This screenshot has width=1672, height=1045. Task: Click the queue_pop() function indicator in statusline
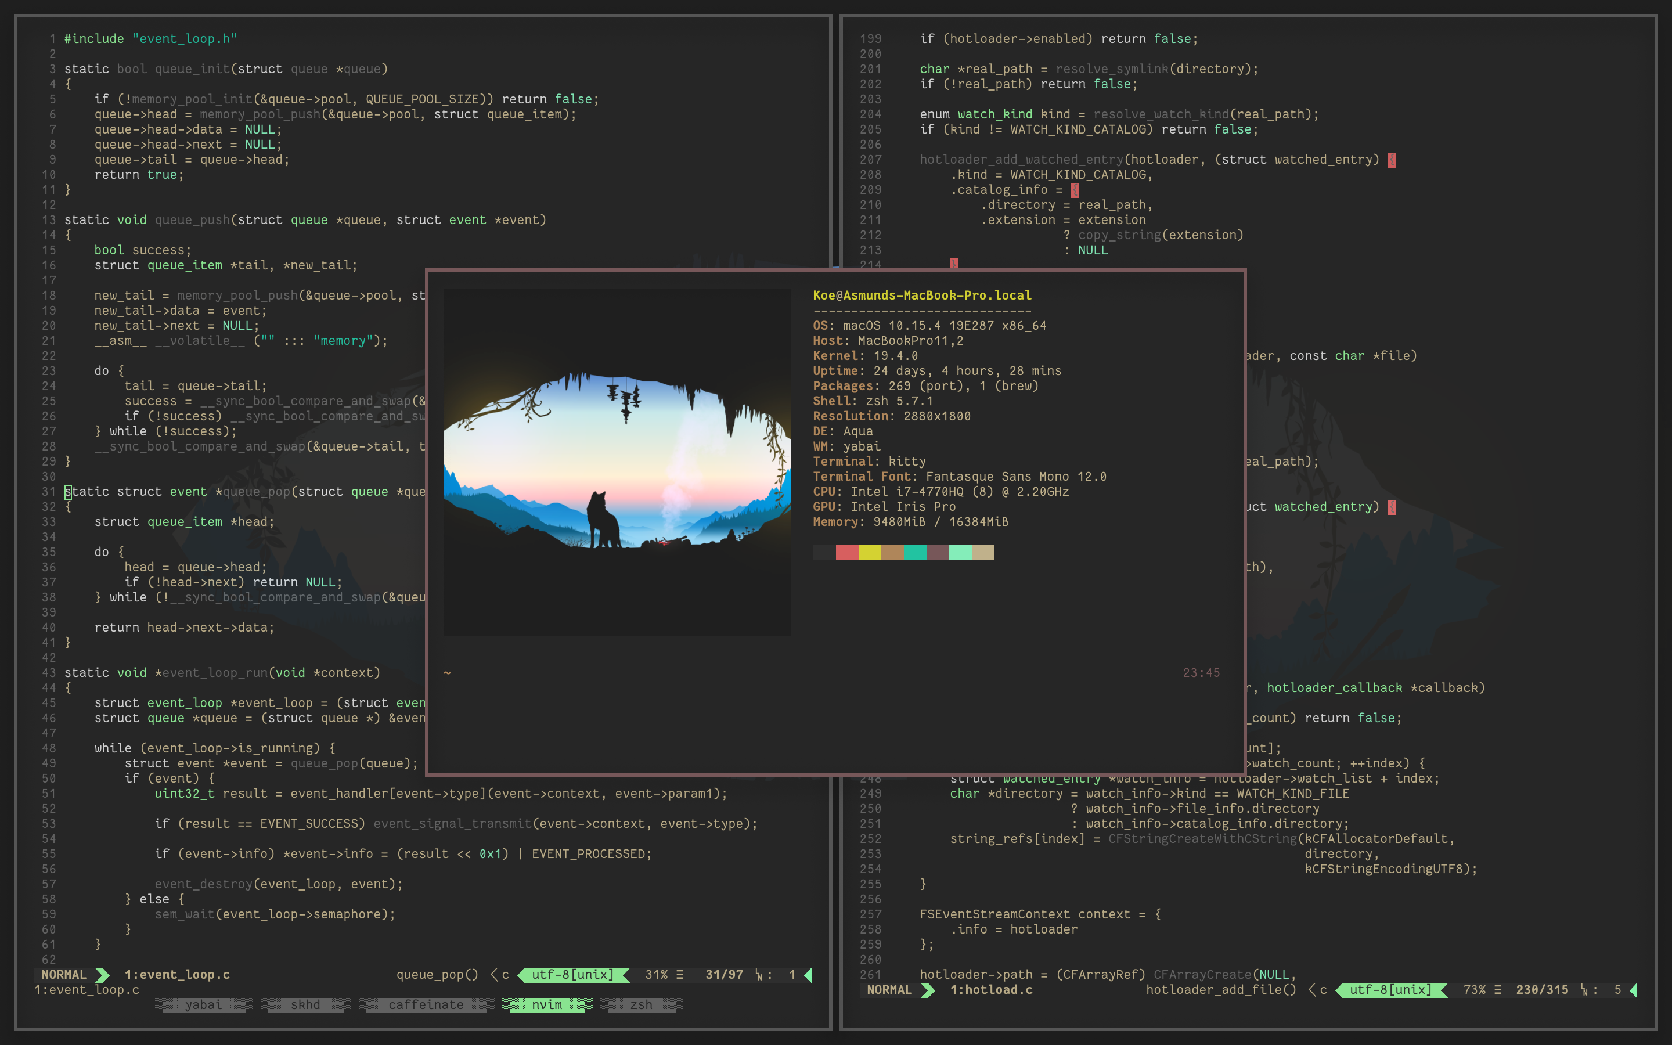(x=437, y=975)
